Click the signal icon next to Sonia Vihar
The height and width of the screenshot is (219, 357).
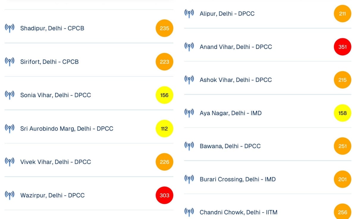click(10, 95)
